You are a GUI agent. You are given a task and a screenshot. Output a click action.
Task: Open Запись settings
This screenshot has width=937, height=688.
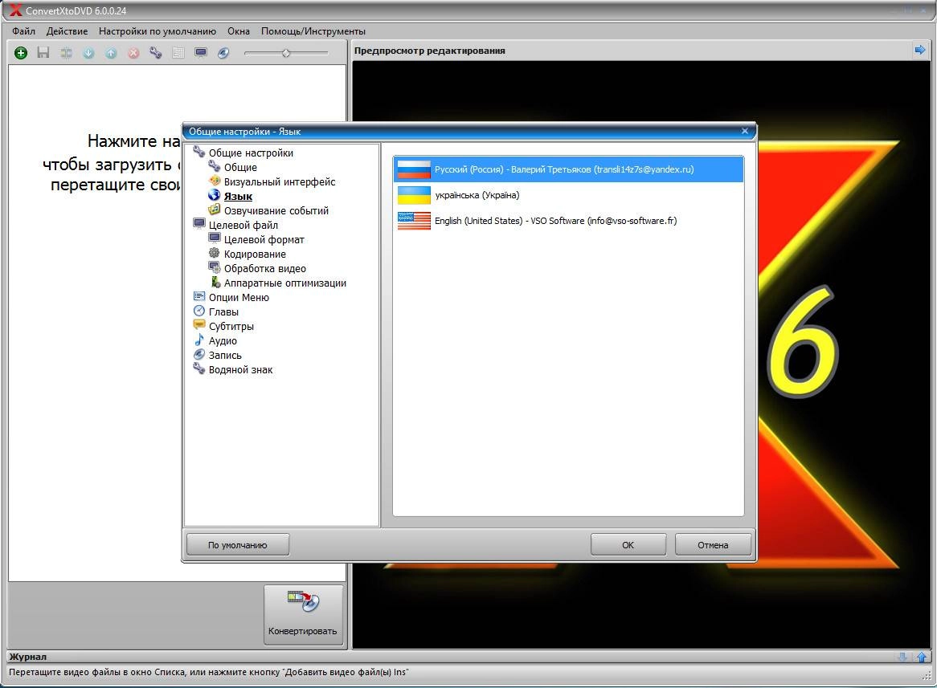point(225,355)
